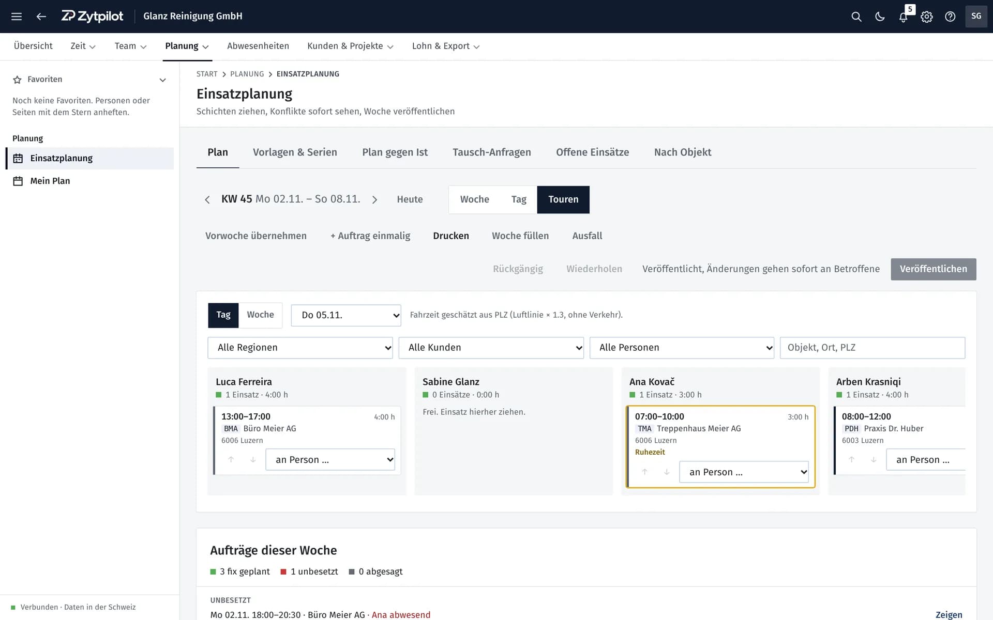Click the Zeigen link for unbesetzt shift

click(949, 615)
